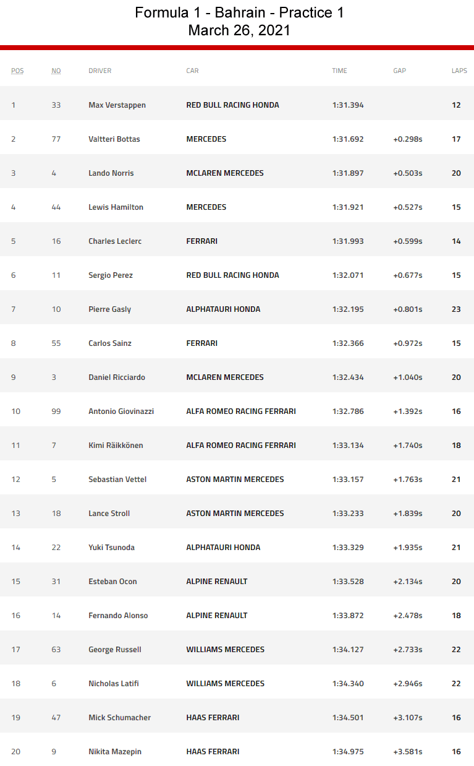Click the CAR column header
The width and height of the screenshot is (474, 766).
pyautogui.click(x=193, y=71)
